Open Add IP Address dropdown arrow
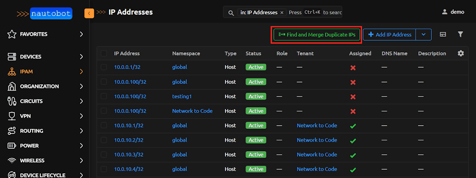Screen dimensions: 476x178 [423, 34]
